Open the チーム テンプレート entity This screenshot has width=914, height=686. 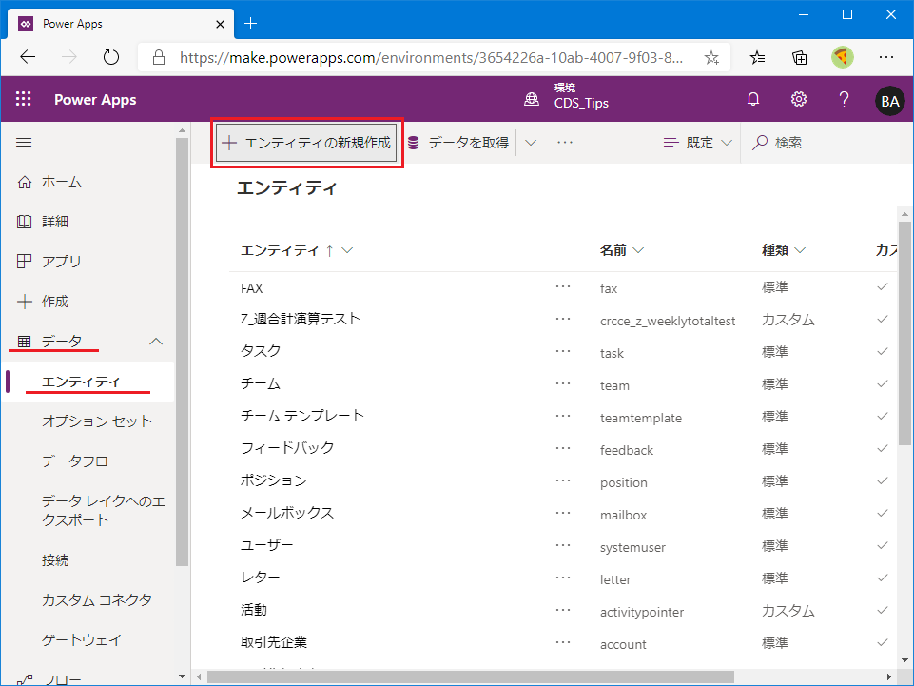[x=301, y=416]
